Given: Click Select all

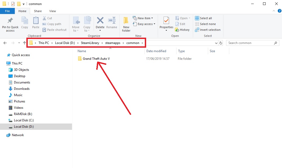Looking at the screenshot, I should [x=203, y=18].
